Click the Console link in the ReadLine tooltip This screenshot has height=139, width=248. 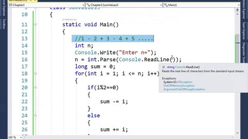[180, 67]
